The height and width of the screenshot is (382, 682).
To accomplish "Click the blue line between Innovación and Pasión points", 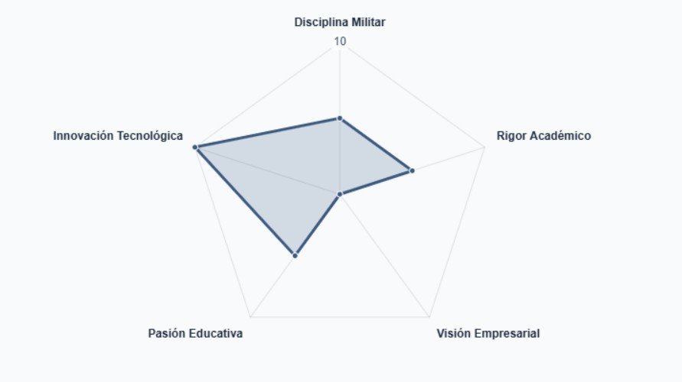I will (x=245, y=202).
